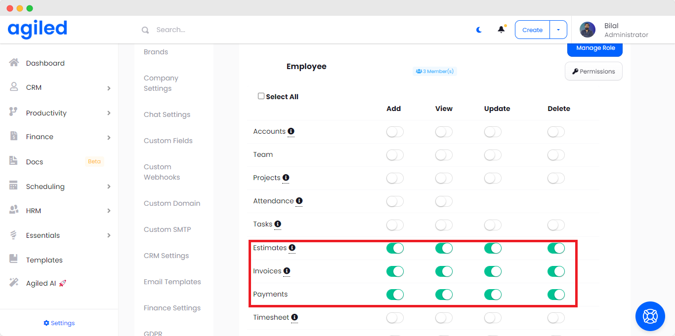
Task: Click the Permissions button
Action: coord(593,71)
